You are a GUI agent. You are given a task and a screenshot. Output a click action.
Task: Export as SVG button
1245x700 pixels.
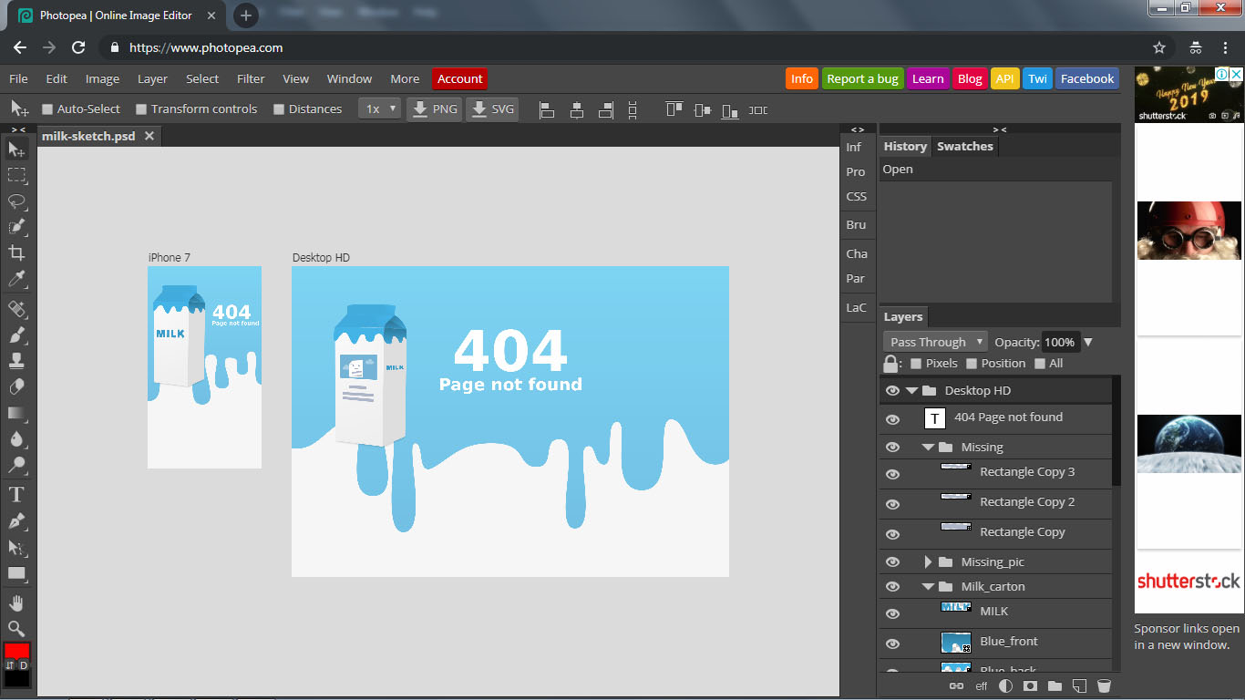click(x=492, y=108)
